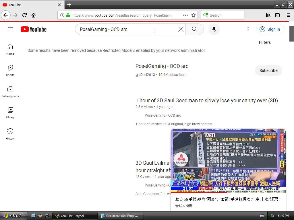Open Subscriptions in the sidebar

coord(10,92)
